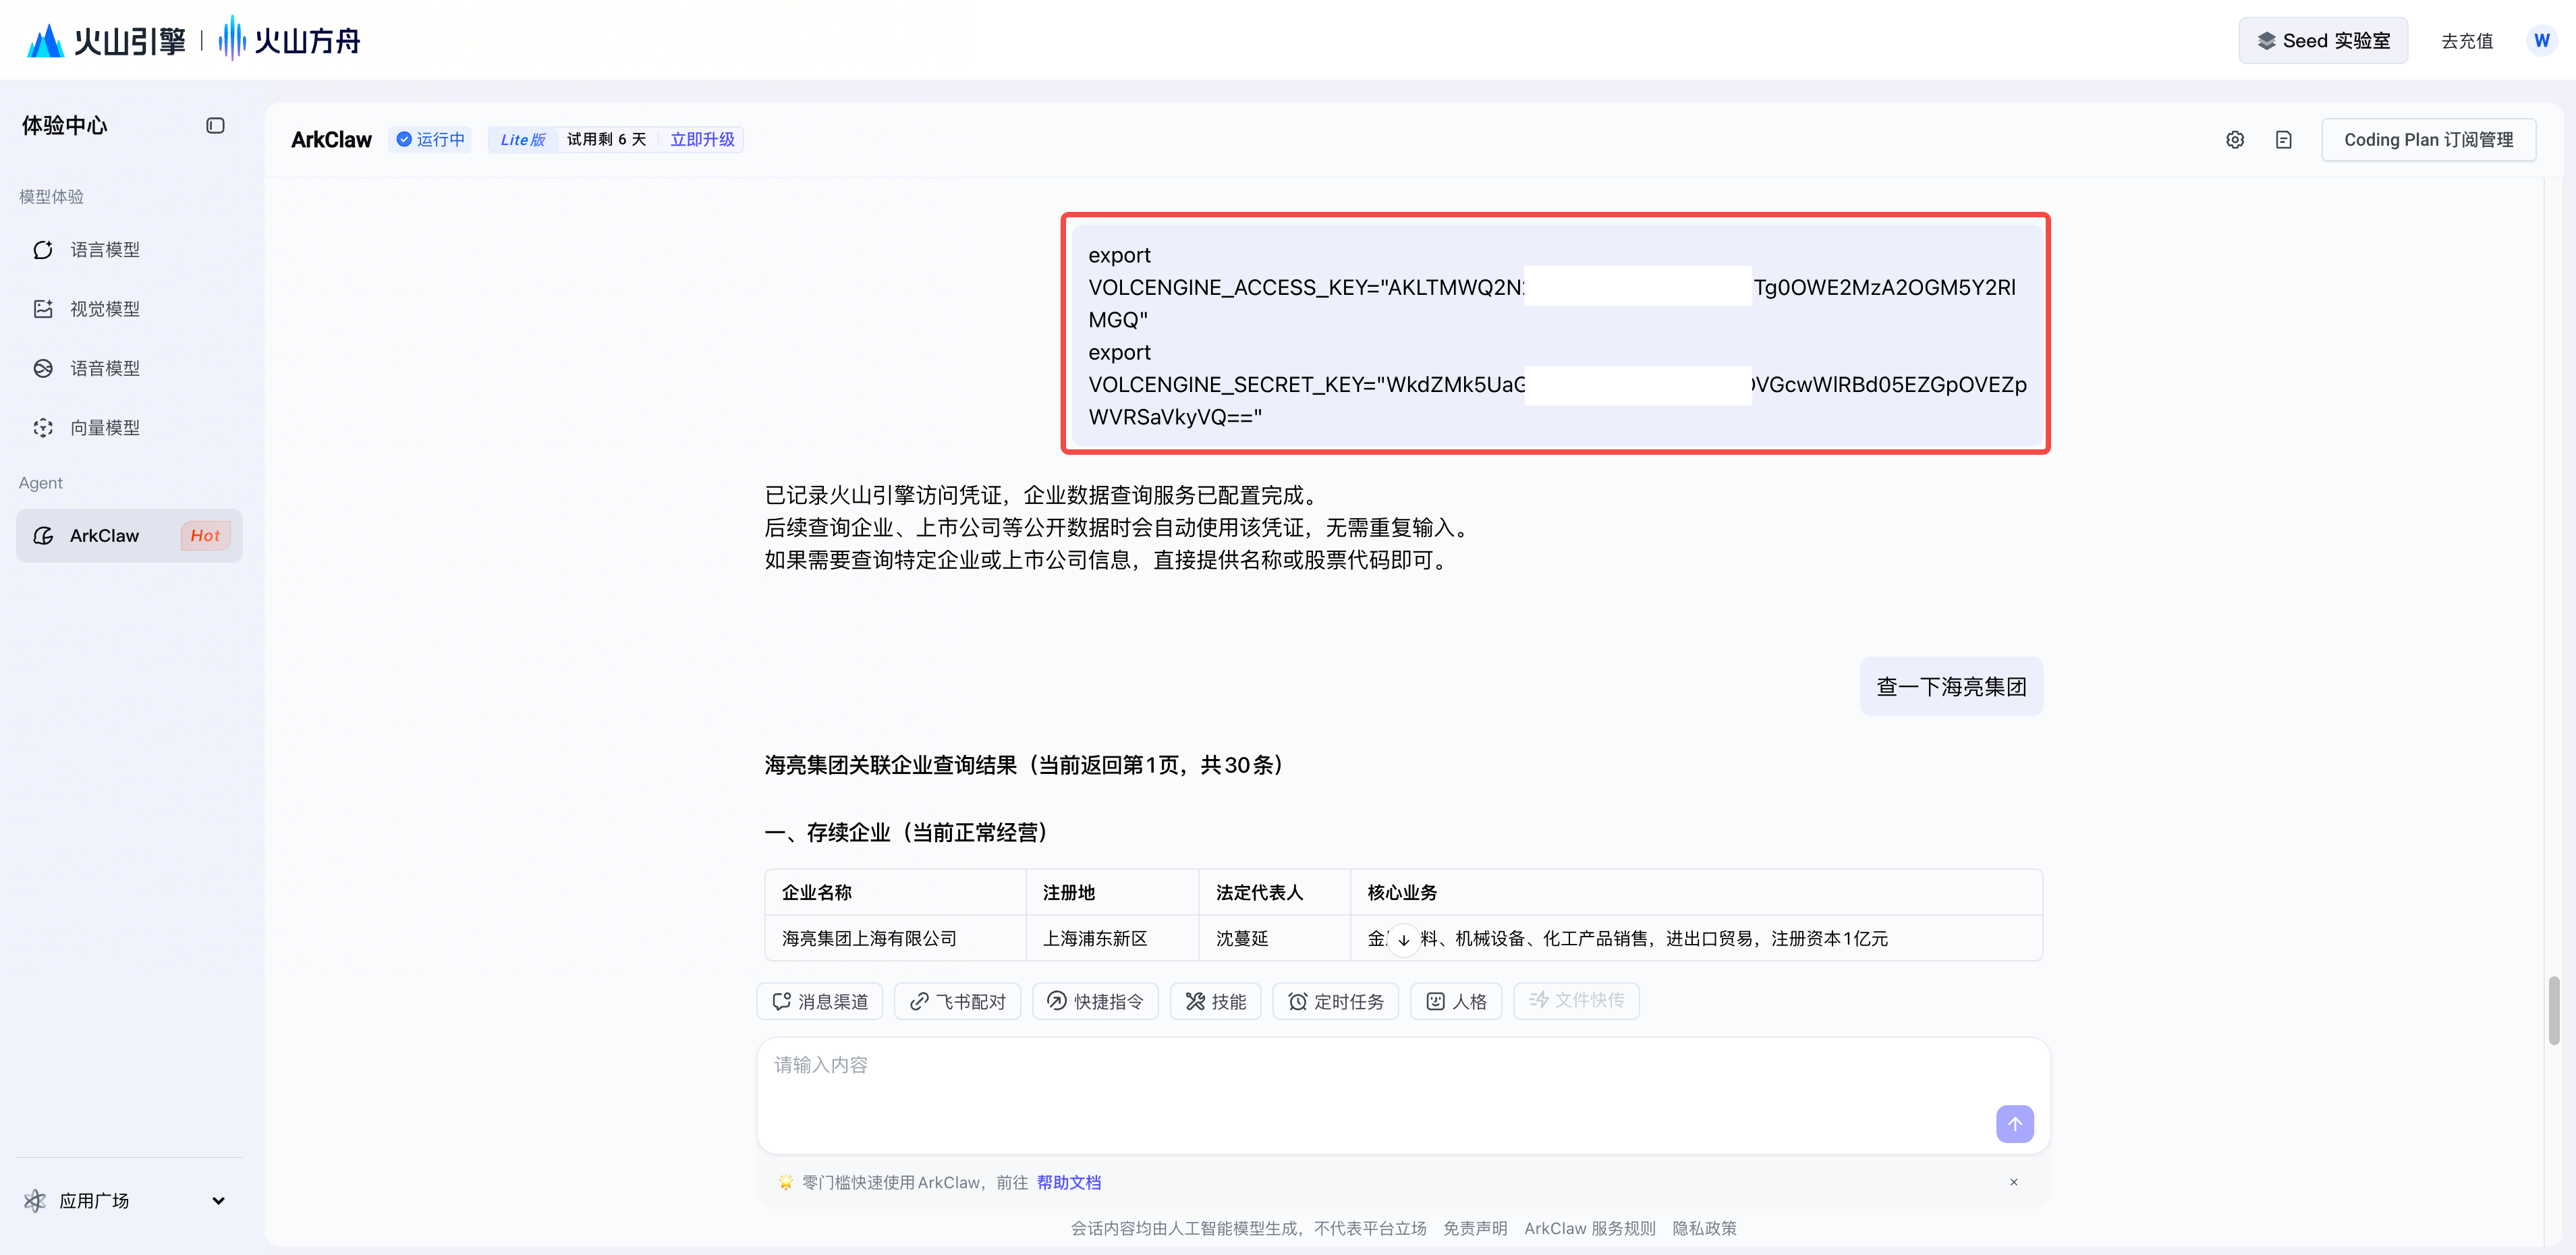Open 定时任务 scheduled tasks
Viewport: 2576px width, 1255px height.
click(x=1335, y=1001)
